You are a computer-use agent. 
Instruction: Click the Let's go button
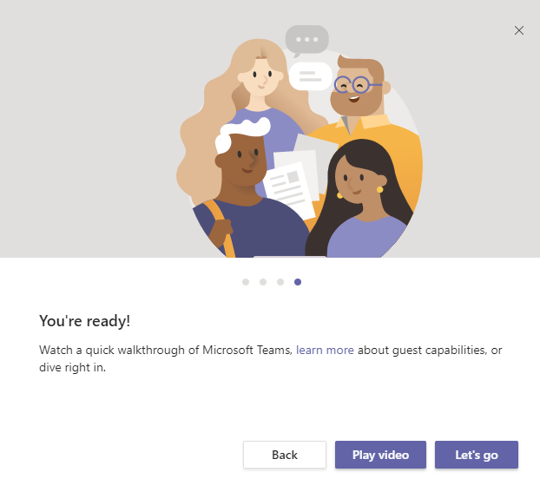(477, 455)
